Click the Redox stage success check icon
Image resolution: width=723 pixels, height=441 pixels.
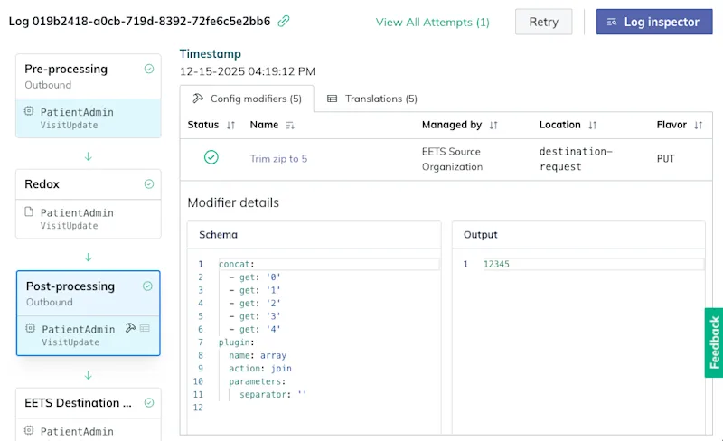[149, 184]
